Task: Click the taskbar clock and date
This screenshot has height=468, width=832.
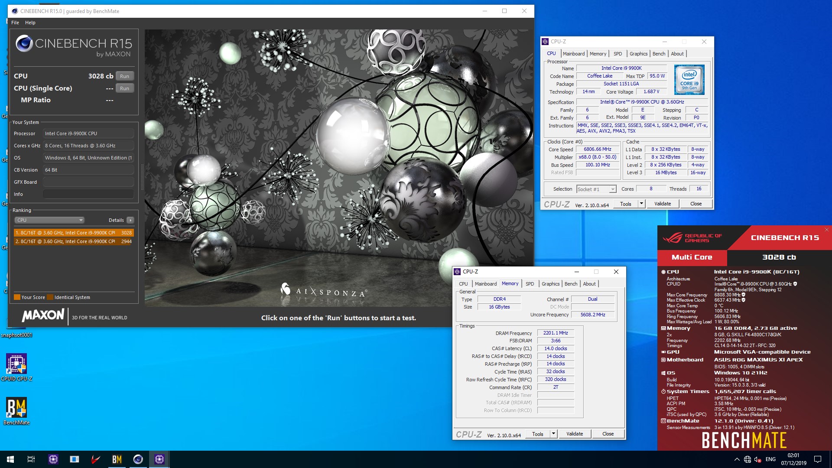Action: (x=794, y=459)
